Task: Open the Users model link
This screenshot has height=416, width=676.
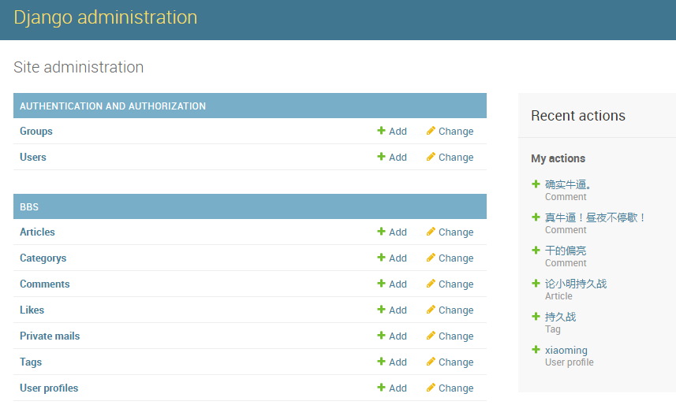Action: 33,158
